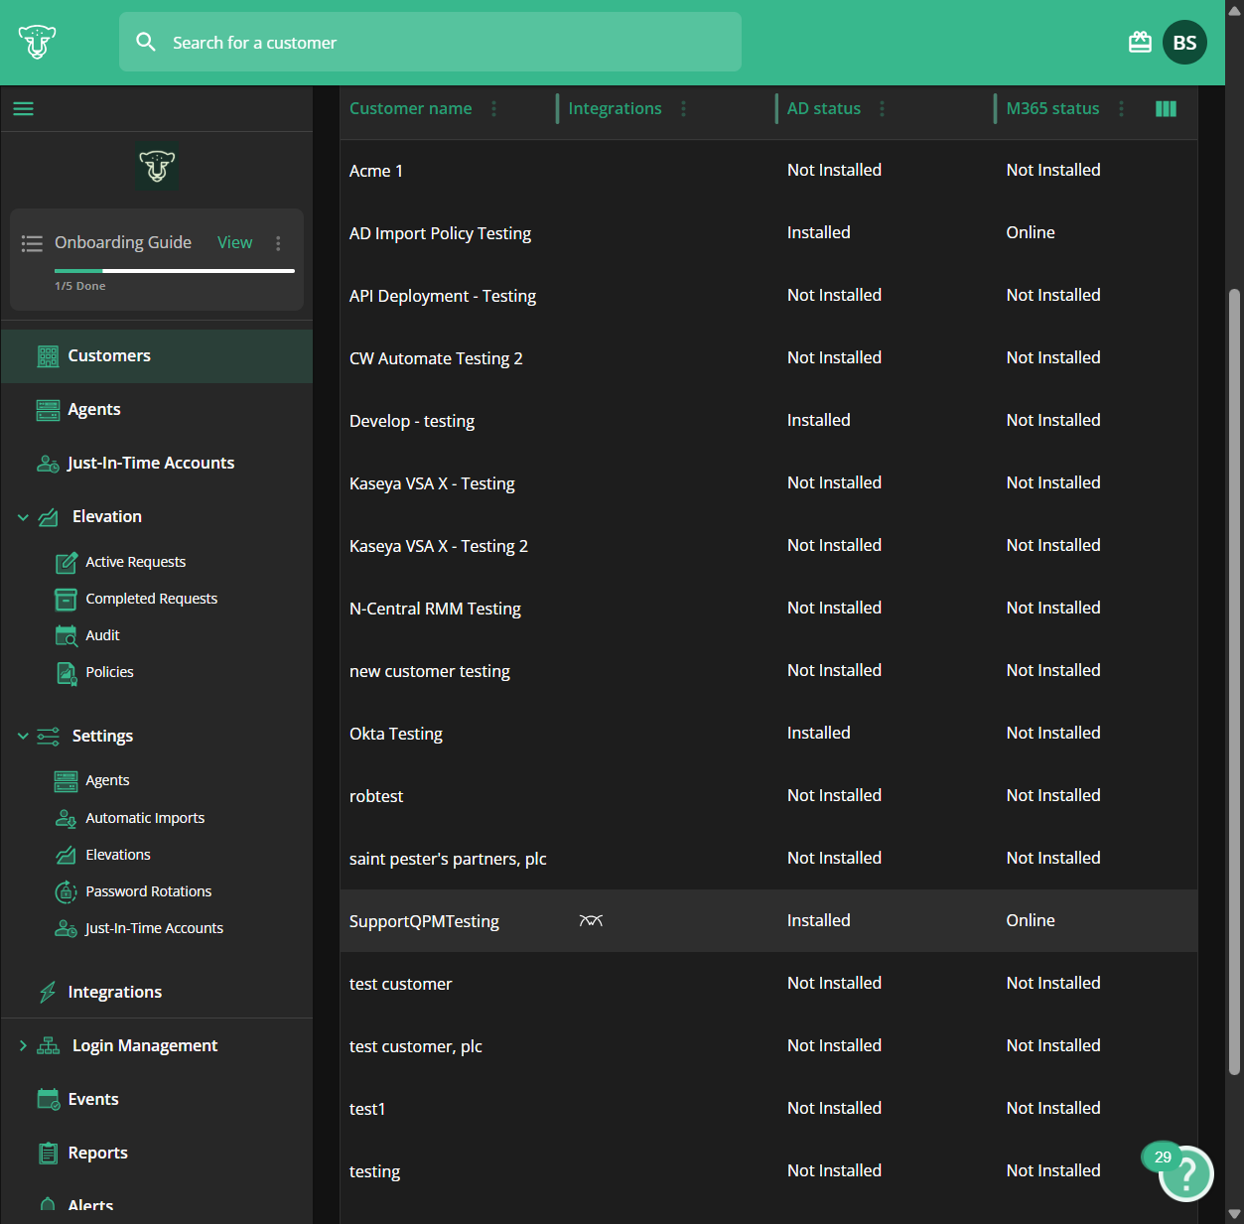Click the Just-In-Time Accounts icon
This screenshot has height=1224, width=1244.
pyautogui.click(x=48, y=464)
